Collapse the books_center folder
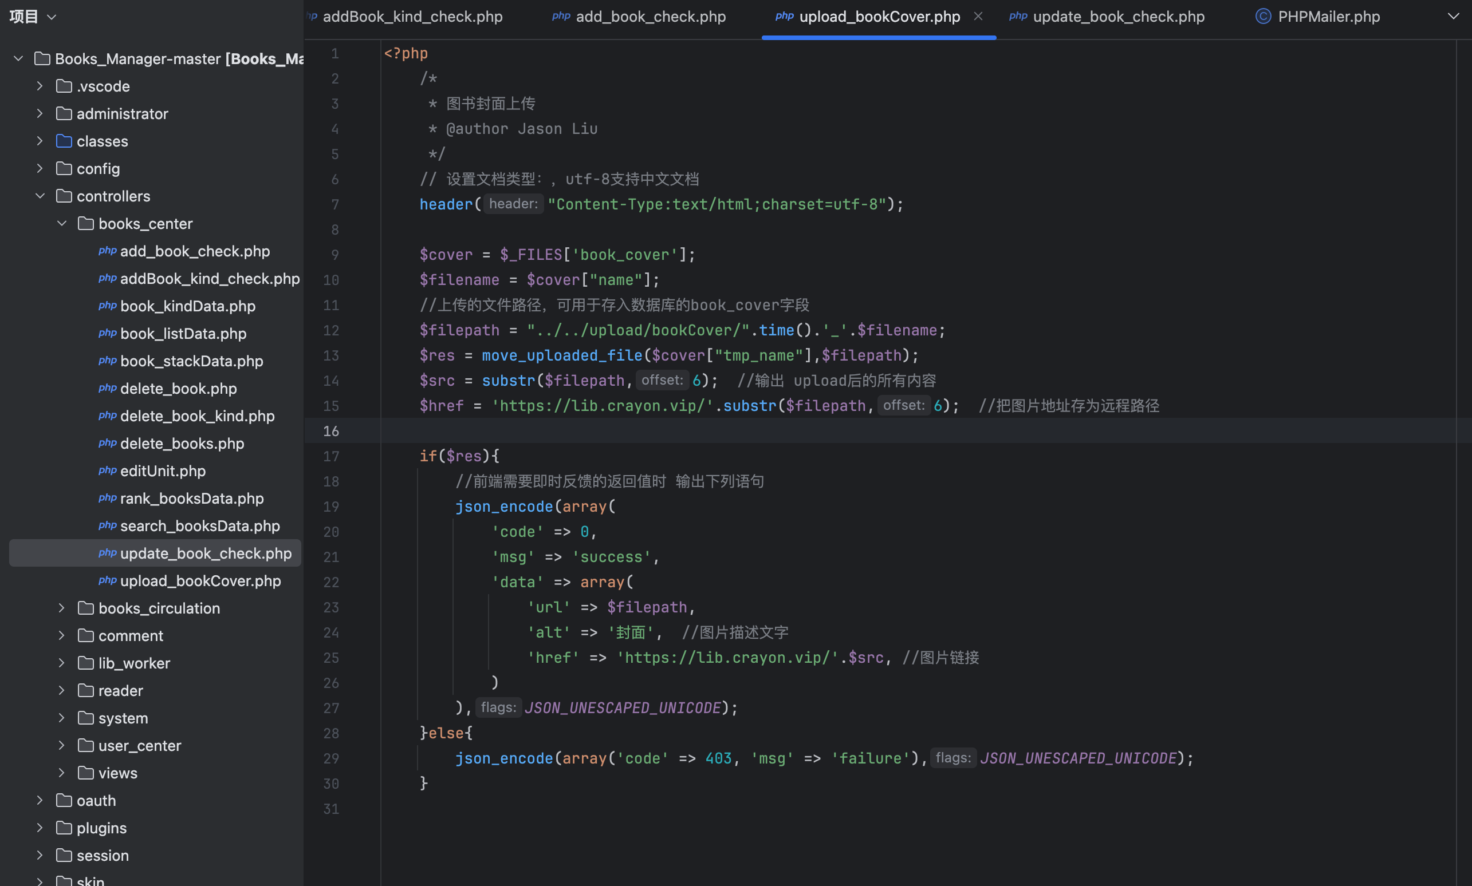The image size is (1472, 886). [61, 224]
